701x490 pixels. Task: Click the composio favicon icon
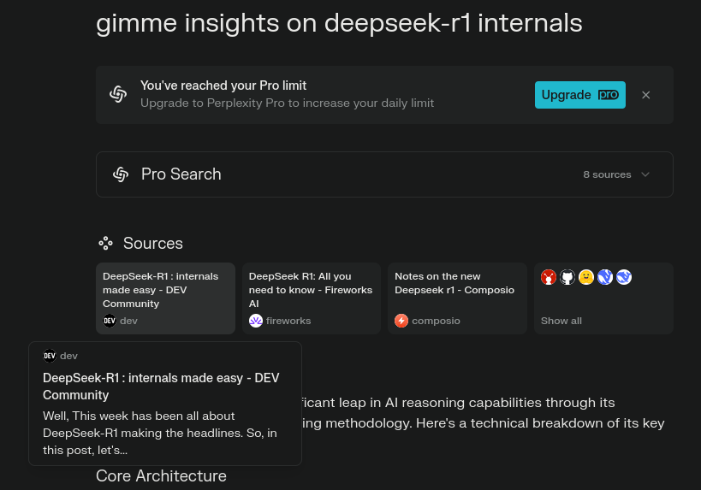point(401,321)
